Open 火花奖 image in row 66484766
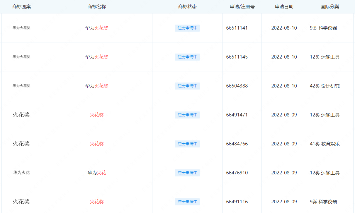 coord(21,144)
